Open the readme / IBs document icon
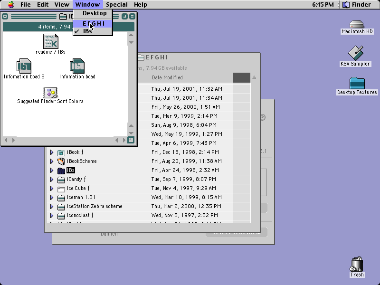Viewport: 380px width, 285px height. 51,41
